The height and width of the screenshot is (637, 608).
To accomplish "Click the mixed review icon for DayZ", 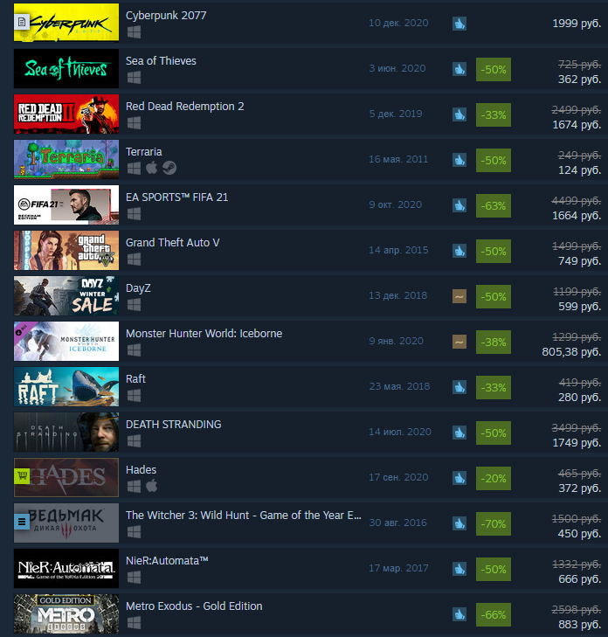I will 459,296.
